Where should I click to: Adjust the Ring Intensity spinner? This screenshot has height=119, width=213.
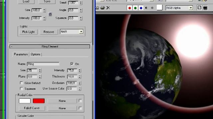(80, 70)
